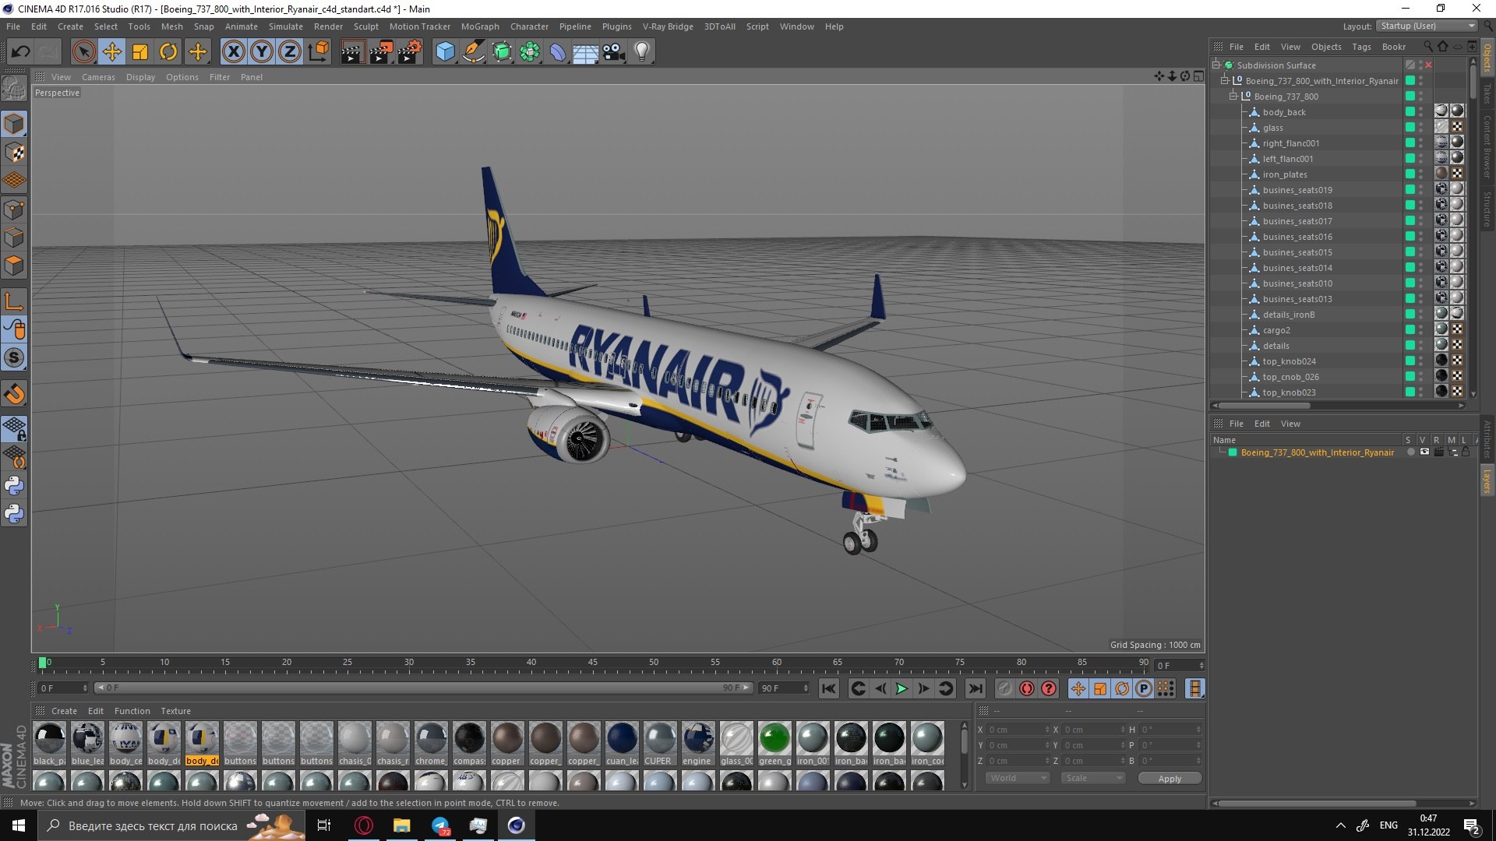Toggle Z axis lock
This screenshot has width=1496, height=841.
click(290, 52)
